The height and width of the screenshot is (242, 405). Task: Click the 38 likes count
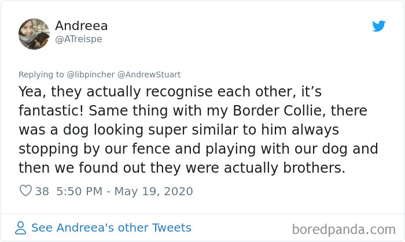click(x=42, y=191)
